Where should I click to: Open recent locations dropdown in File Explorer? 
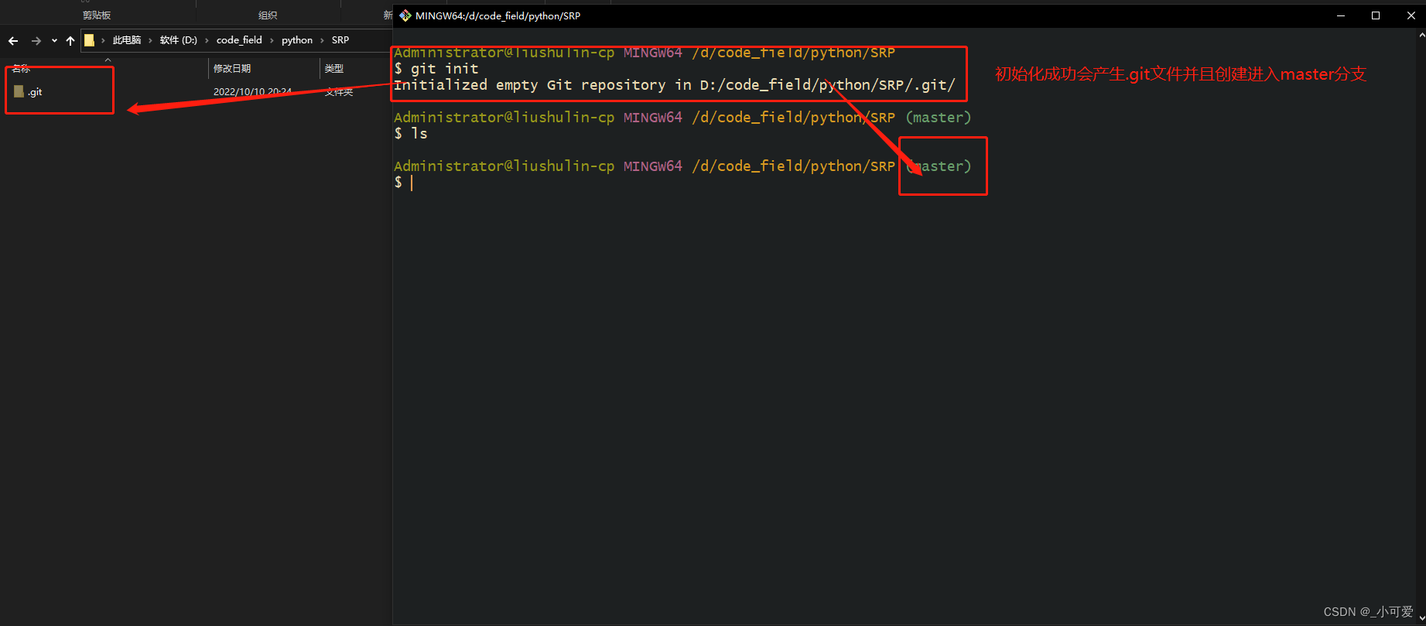point(54,40)
